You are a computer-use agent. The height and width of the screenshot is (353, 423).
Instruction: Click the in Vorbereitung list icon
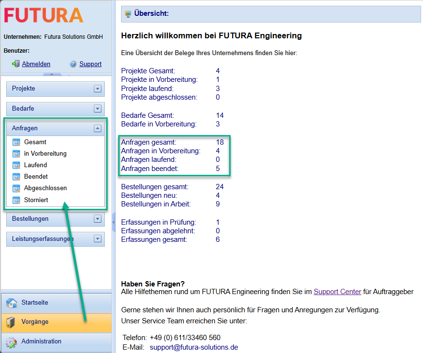(17, 154)
